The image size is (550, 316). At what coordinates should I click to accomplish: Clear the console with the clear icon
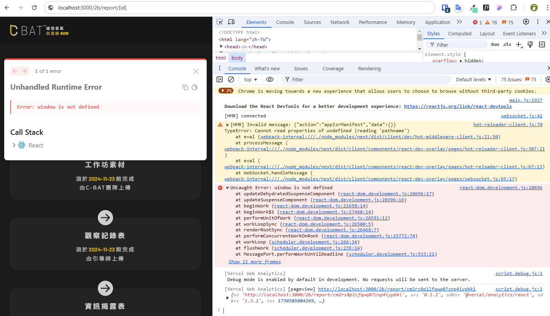231,79
